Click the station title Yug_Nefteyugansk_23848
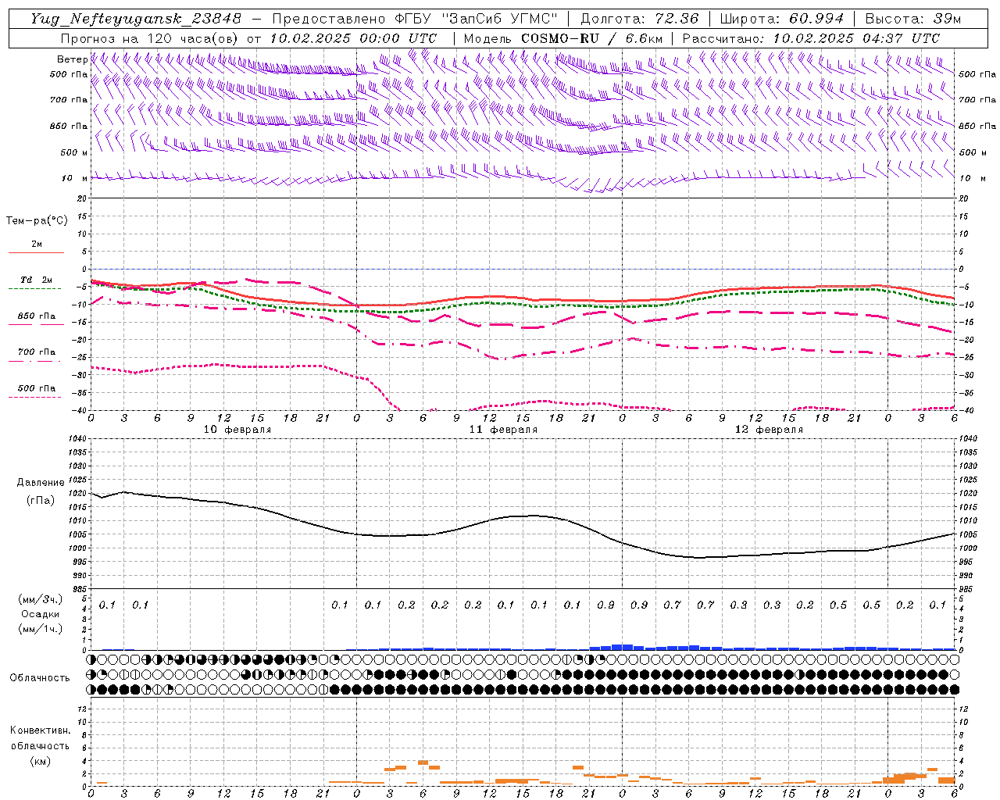Screen dimensions: 1000x800 click(137, 19)
